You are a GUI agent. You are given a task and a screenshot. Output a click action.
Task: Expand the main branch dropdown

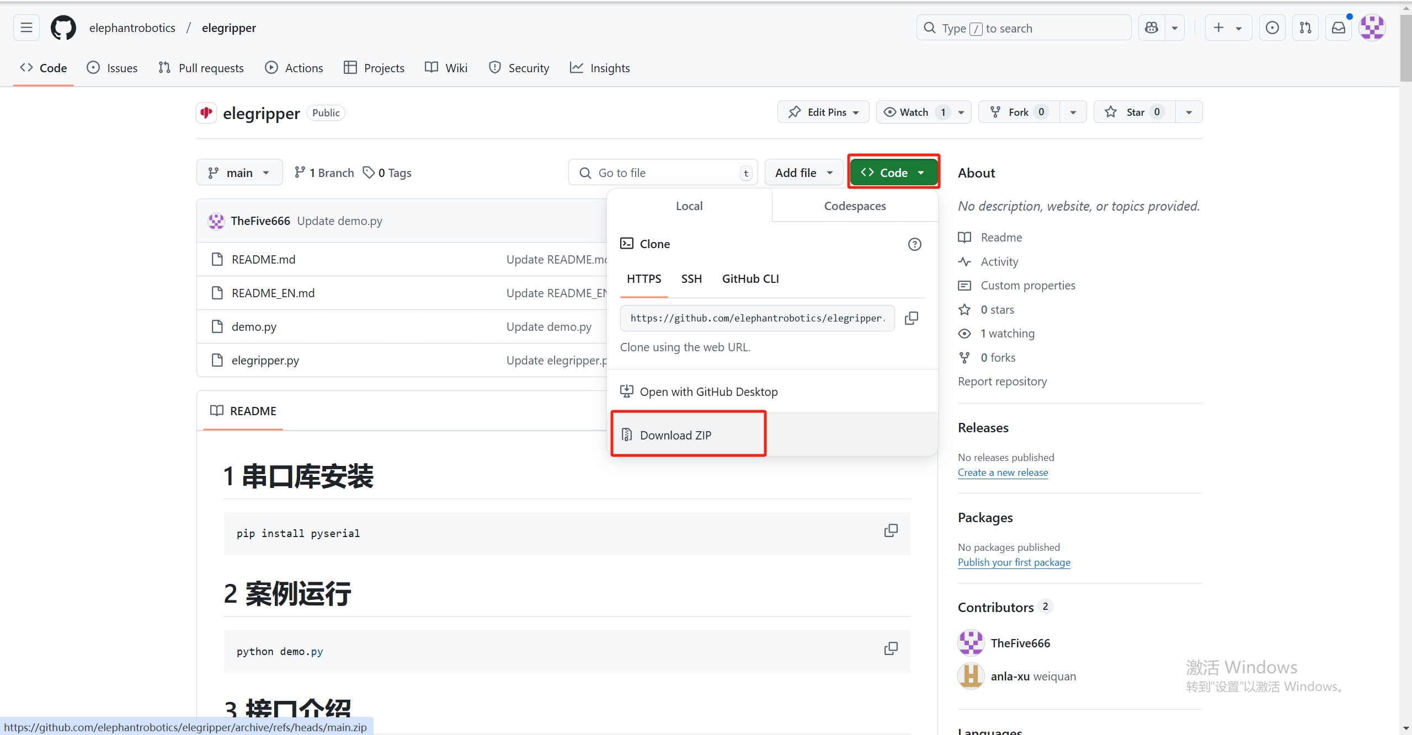(x=239, y=173)
